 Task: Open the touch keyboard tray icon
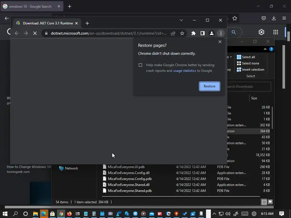[245, 214]
